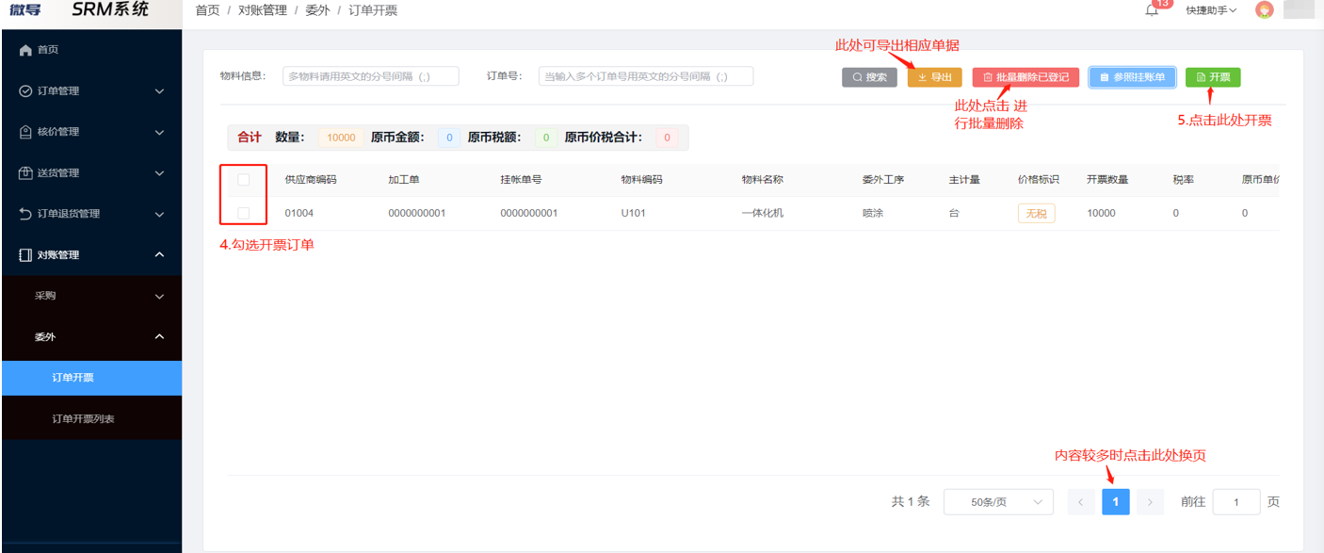Image resolution: width=1324 pixels, height=553 pixels.
Task: Open the 50条/页 page size dropdown
Action: [x=998, y=501]
